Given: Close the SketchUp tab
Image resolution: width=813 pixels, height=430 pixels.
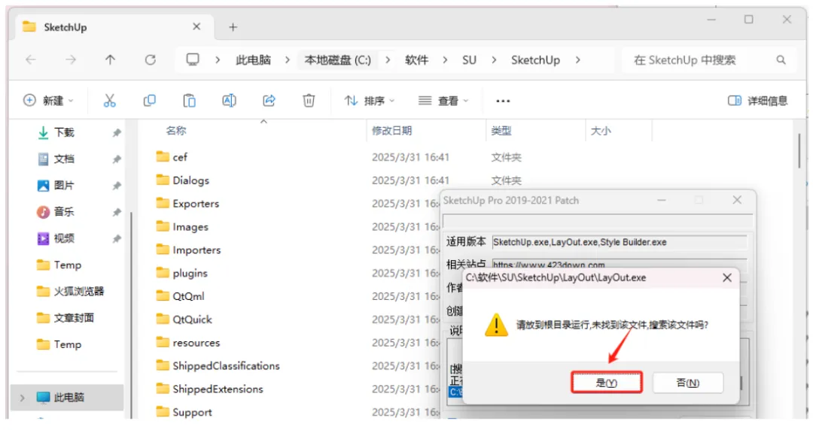Looking at the screenshot, I should (x=196, y=26).
